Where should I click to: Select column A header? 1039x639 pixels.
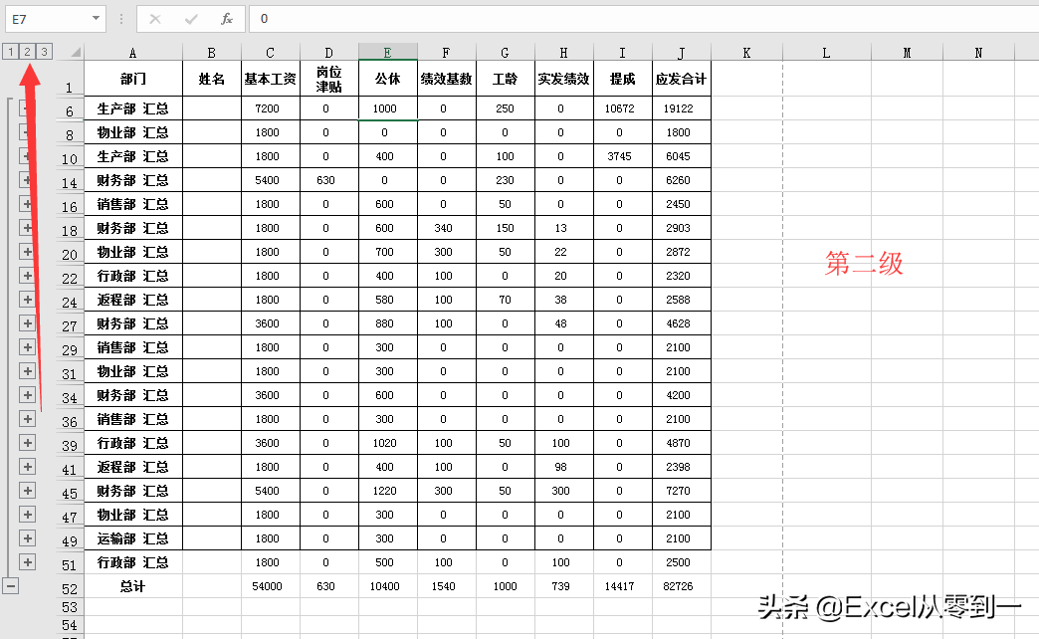(x=133, y=53)
